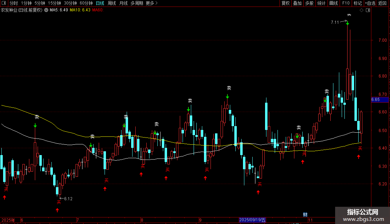The width and height of the screenshot is (390, 224).
Task: Add stock with +自选 button
Action: [x=370, y=3]
